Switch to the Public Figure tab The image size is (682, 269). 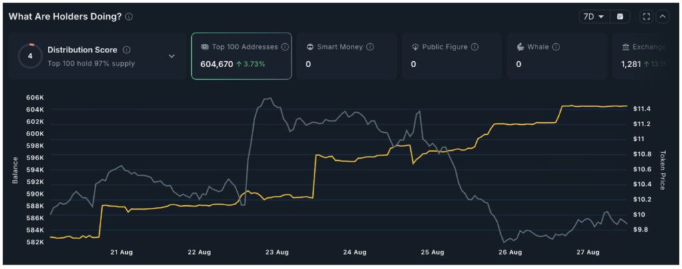[x=451, y=56]
